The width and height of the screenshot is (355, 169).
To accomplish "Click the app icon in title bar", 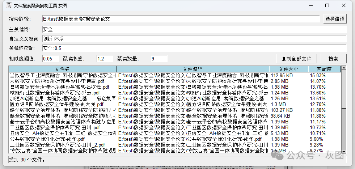I will coord(8,5).
